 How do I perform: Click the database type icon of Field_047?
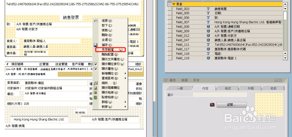click(208, 40)
